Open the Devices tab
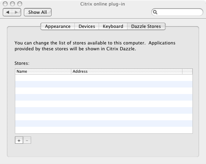This screenshot has height=164, width=206. [87, 27]
